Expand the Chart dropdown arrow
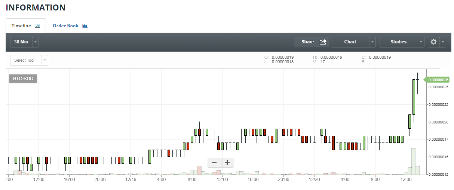454x190 pixels. point(372,42)
